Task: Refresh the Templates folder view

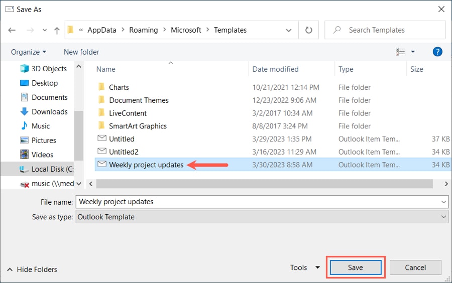Action: [x=308, y=30]
